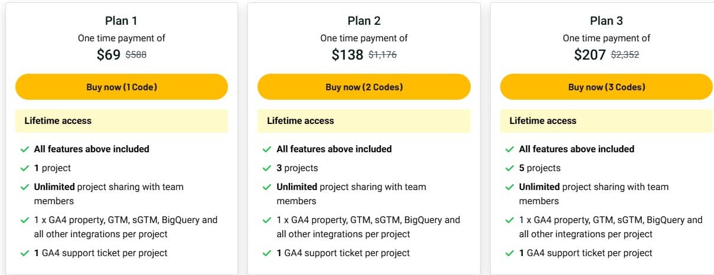Click Plan 2 unlimited project sharing checkmark
This screenshot has width=714, height=275.
pyautogui.click(x=268, y=187)
